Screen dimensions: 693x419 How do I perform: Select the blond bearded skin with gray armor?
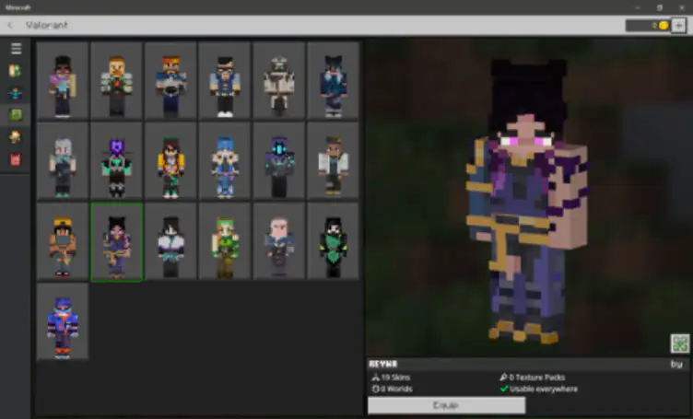pos(117,81)
